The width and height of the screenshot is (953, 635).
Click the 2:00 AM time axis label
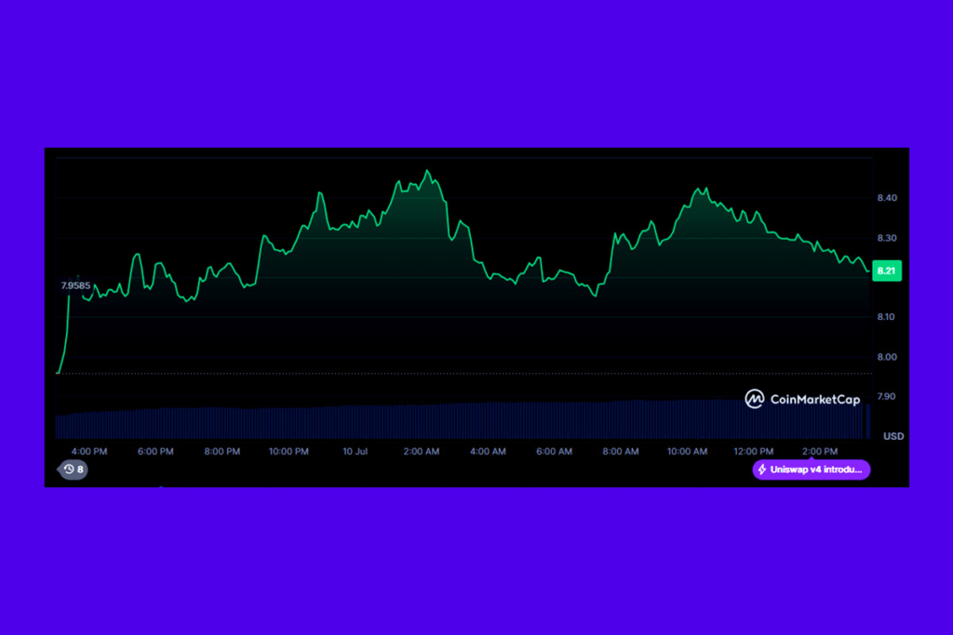tap(422, 452)
